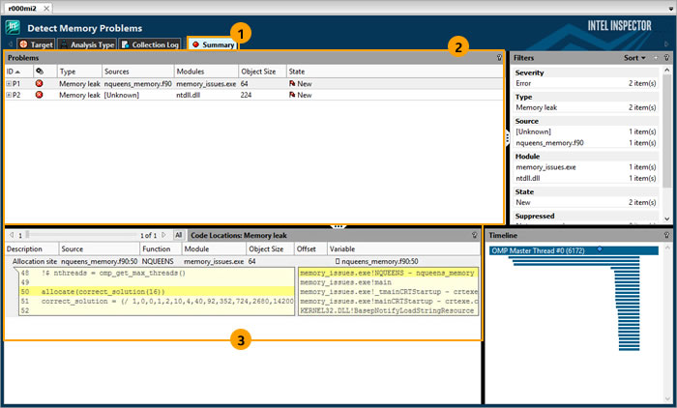The height and width of the screenshot is (408, 677).
Task: Click the Timeline pane help icon
Action: [666, 235]
